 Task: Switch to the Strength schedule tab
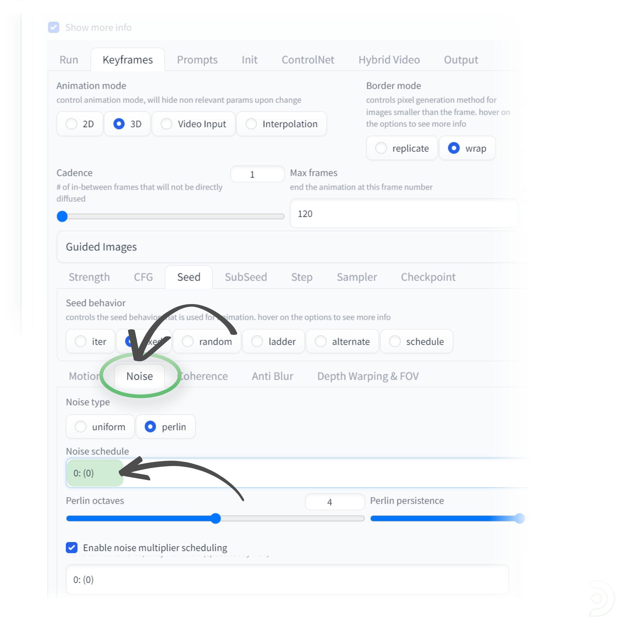point(89,277)
